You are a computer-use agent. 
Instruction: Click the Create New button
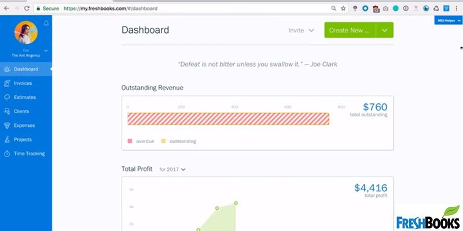coord(350,30)
